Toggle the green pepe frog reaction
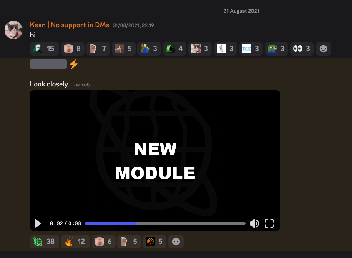The image size is (352, 258). 277,49
